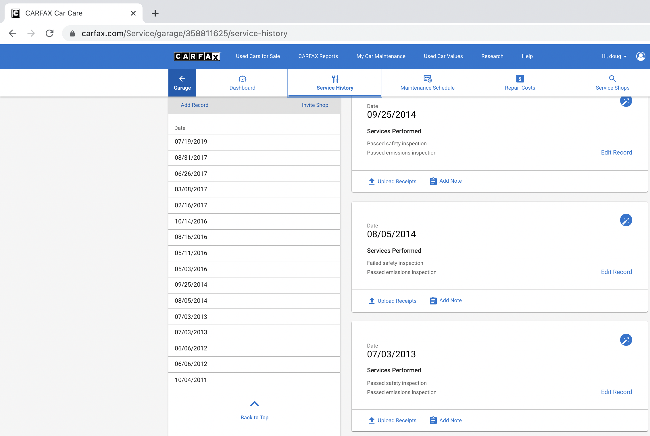650x436 pixels.
Task: Reload the page with refresh icon
Action: coord(50,33)
